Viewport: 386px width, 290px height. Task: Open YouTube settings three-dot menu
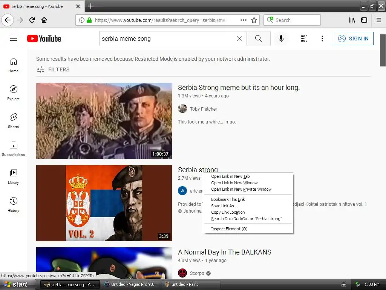click(322, 39)
